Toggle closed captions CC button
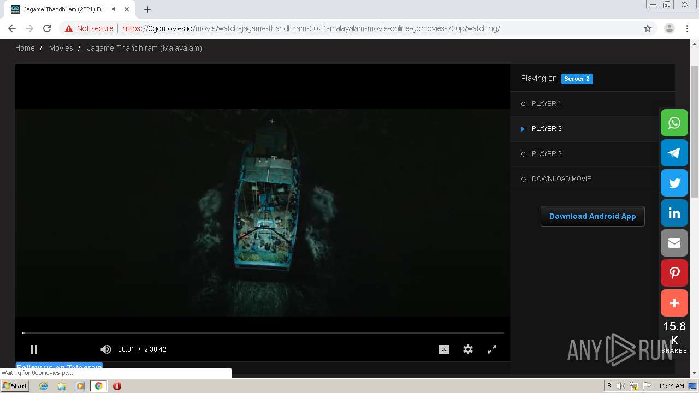Viewport: 699px width, 393px height. click(444, 349)
